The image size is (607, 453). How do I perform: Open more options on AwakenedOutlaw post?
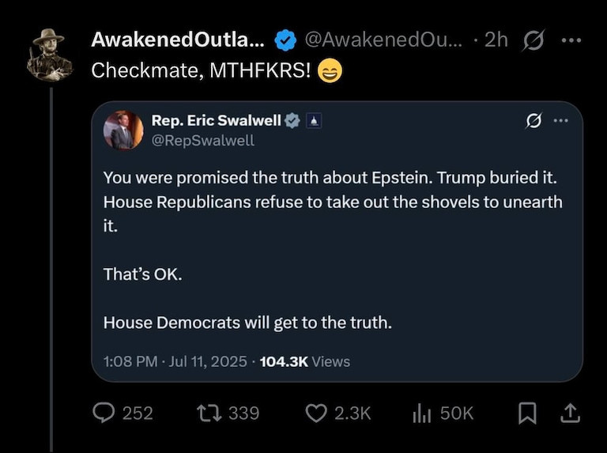pyautogui.click(x=570, y=40)
